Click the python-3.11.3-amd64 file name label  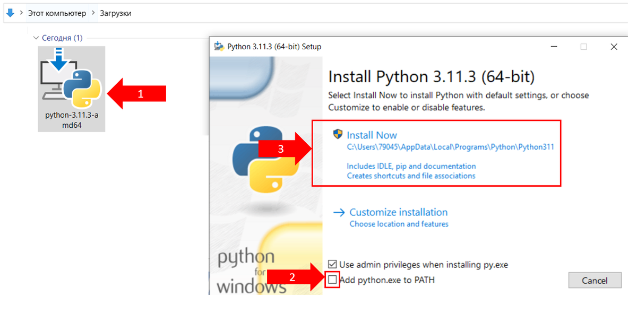point(72,120)
